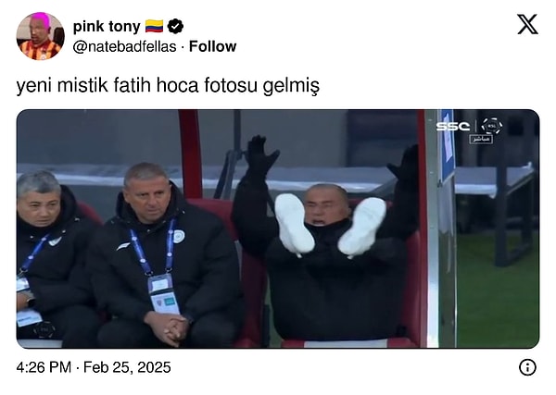556x395 pixels.
Task: Open the pink-haired profile avatar
Action: tap(41, 36)
